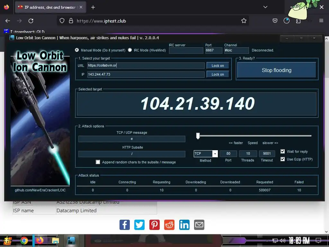Click the Low Orbit Ion Cannon artwork
Screen dimensions: 329x247
point(40,118)
